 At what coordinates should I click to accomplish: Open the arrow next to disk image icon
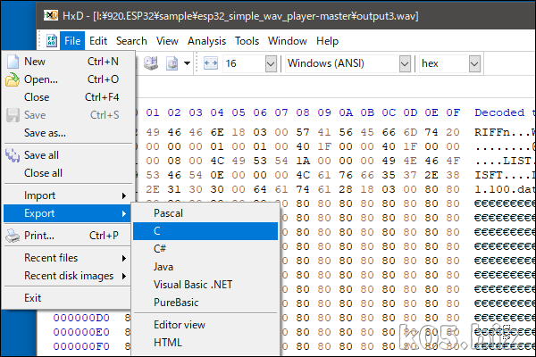point(187,63)
